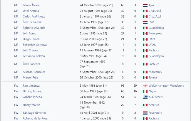
Task: Follow the Hirving Lozano link
Action: click(x=33, y=91)
